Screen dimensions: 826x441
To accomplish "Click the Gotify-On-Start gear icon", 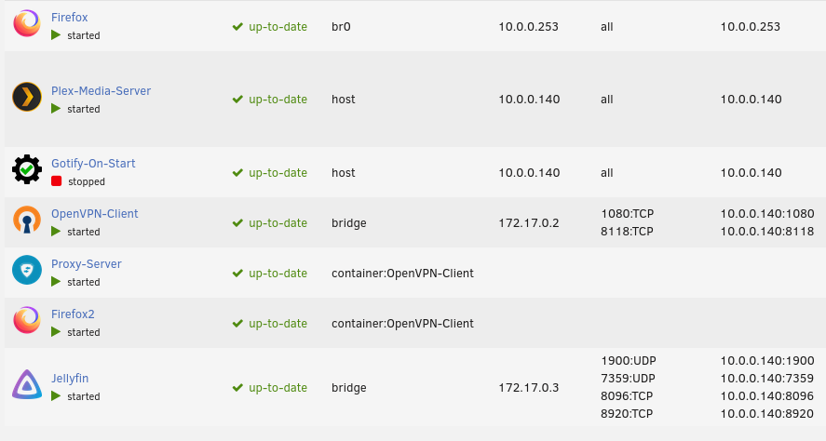I will 27,169.
